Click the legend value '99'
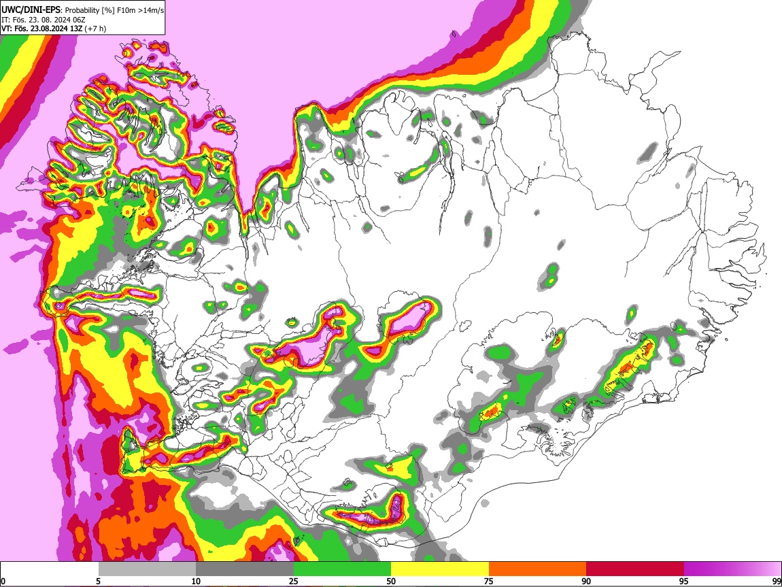Viewport: 782px width, 587px height. (776, 581)
